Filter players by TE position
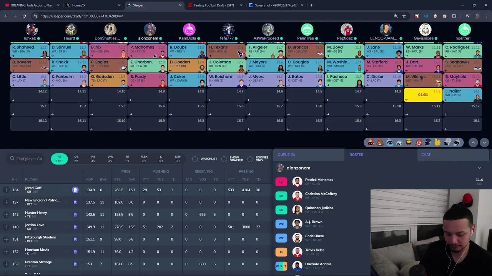This screenshot has height=276, width=492. tap(127, 159)
